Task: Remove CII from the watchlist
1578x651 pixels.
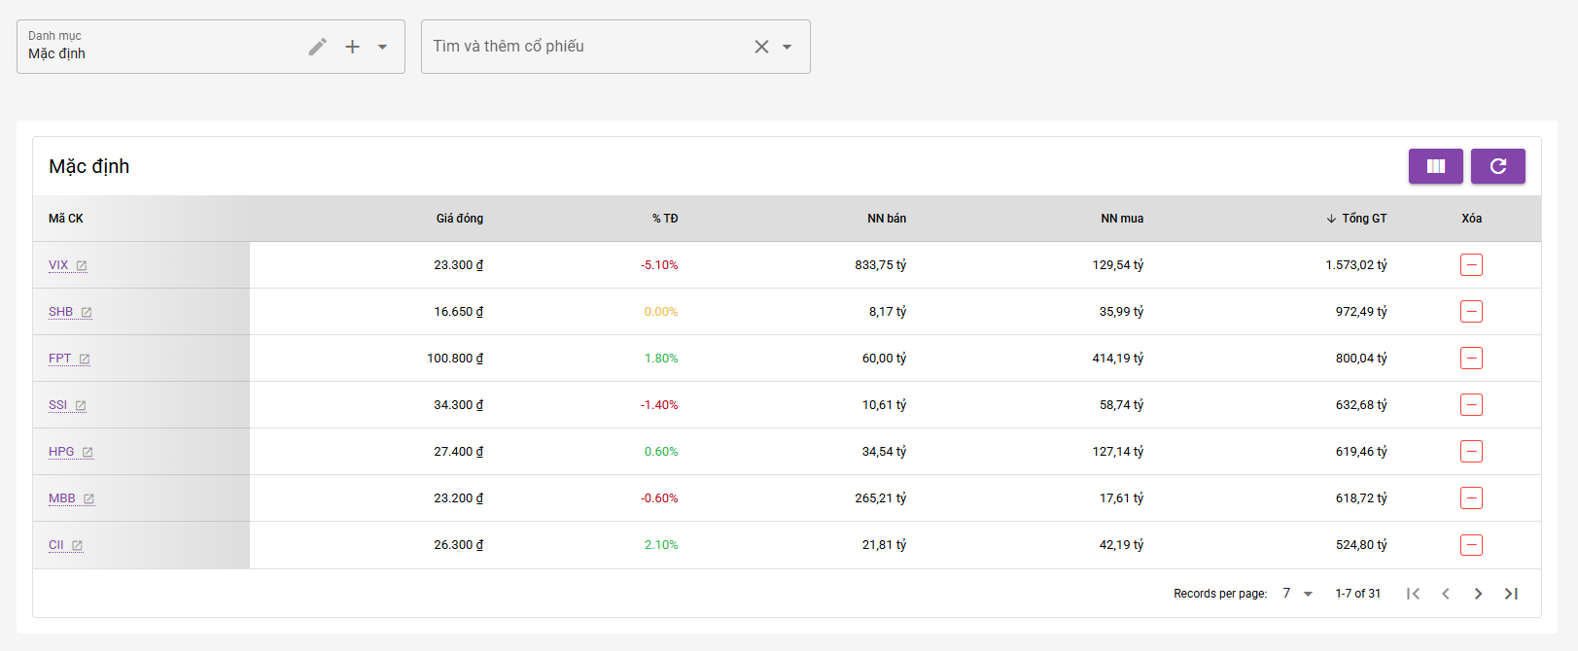Action: coord(1471,545)
